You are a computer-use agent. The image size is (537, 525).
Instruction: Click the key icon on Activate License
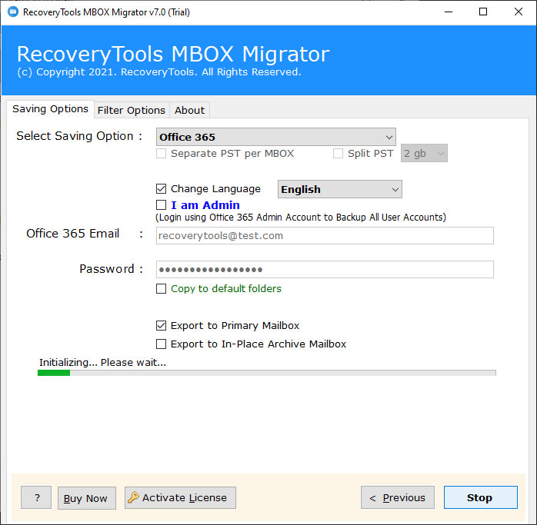coord(133,497)
